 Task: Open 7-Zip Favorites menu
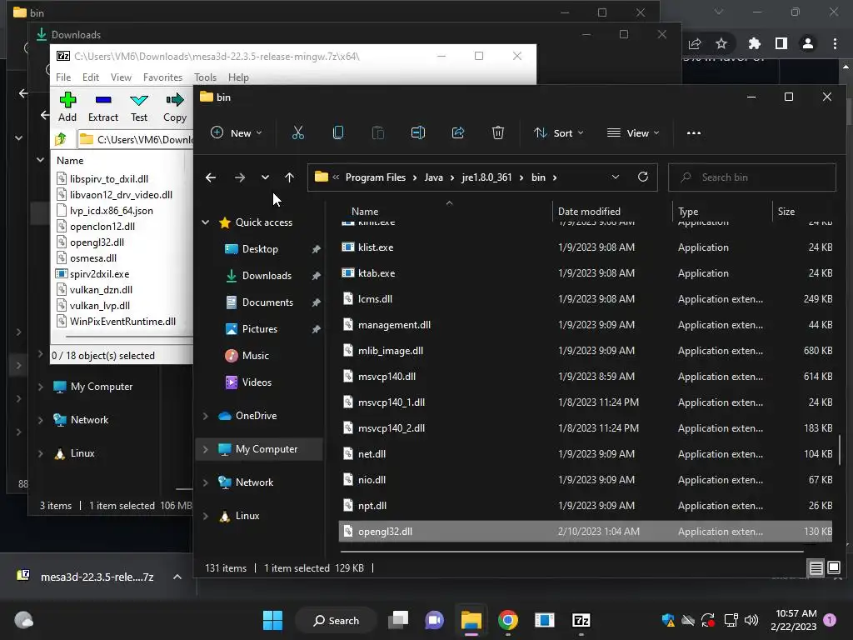coord(162,77)
